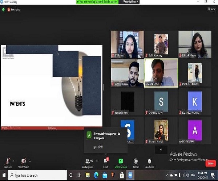
Task: Select Bhawna Bansal's video tile
Action: (x=161, y=130)
